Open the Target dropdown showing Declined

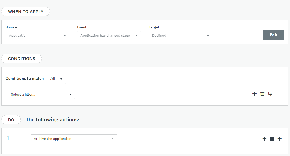pyautogui.click(x=181, y=35)
